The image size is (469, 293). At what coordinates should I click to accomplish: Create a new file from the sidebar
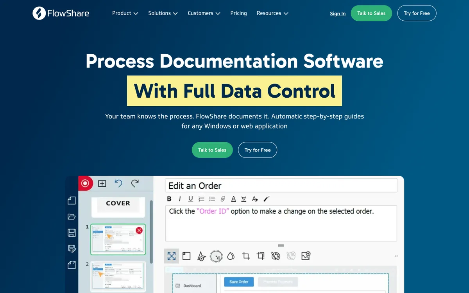pyautogui.click(x=72, y=200)
